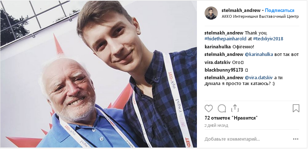Open @vira.datskiv mention in reply

259,78
